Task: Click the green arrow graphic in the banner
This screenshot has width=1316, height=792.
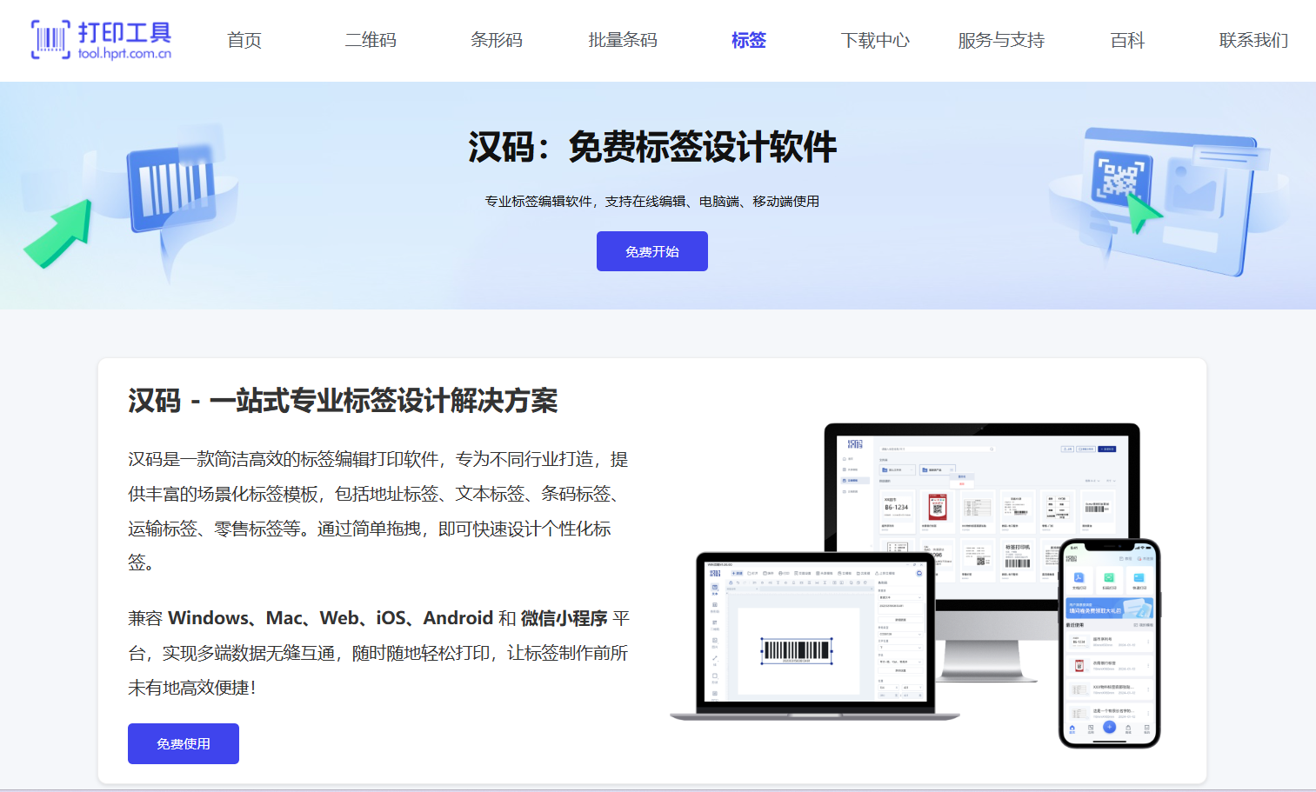Action: point(59,234)
